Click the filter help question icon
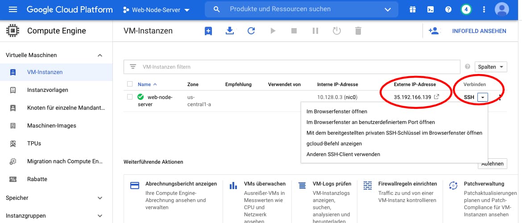The height and width of the screenshot is (223, 522). coord(468,66)
